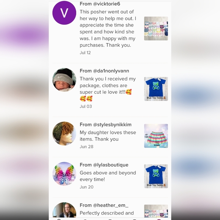Open the @da1nonlyvann username link
Image resolution: width=220 pixels, height=220 pixels.
111,71
